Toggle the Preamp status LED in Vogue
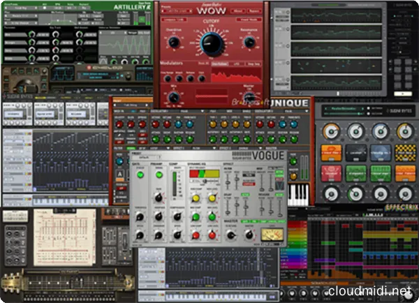The image size is (419, 303). 159,175
